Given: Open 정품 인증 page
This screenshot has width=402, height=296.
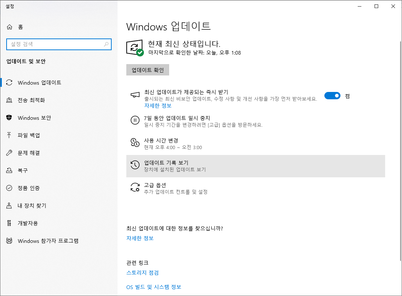Looking at the screenshot, I should [x=59, y=188].
